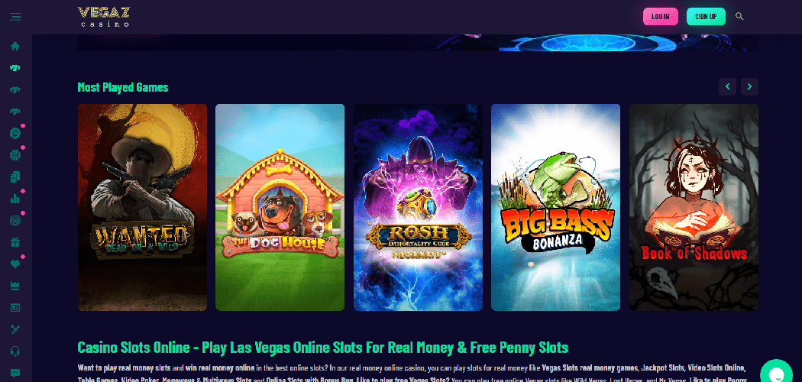Open Wanted Dead or a Wild game
The height and width of the screenshot is (382, 802).
142,207
